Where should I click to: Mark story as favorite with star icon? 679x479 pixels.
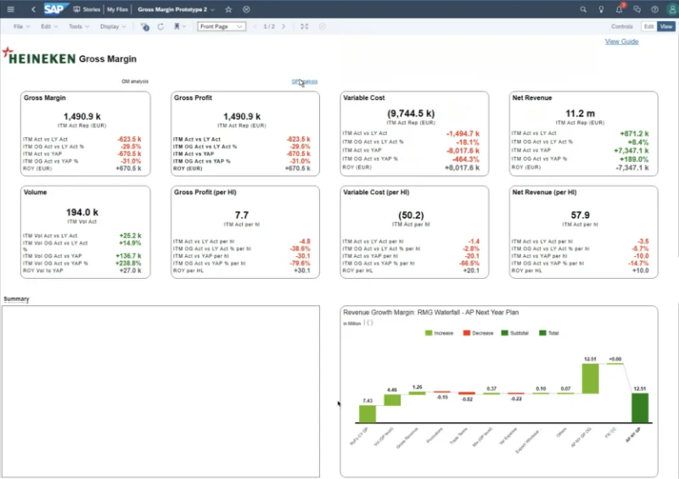228,9
